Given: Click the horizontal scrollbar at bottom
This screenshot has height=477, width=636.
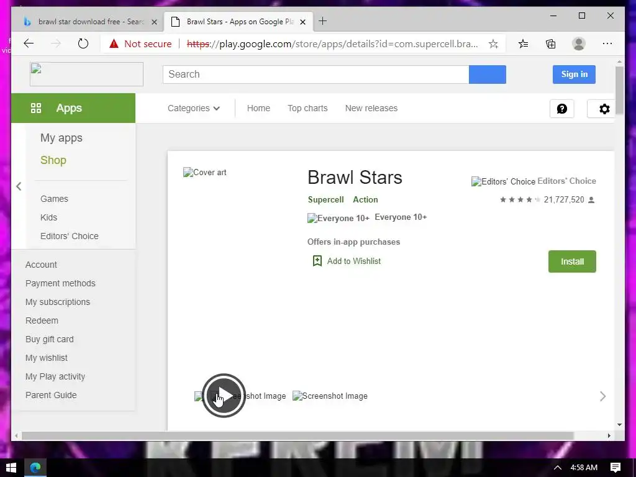Looking at the screenshot, I should 298,435.
